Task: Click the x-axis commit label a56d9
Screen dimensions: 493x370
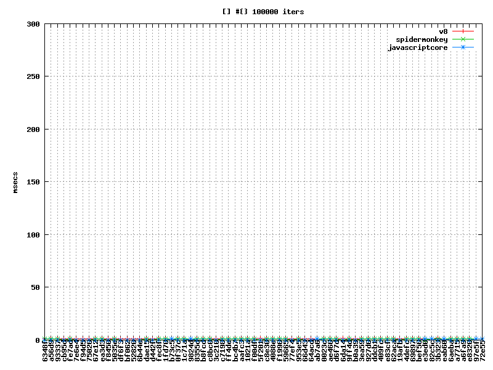Action: point(51,350)
